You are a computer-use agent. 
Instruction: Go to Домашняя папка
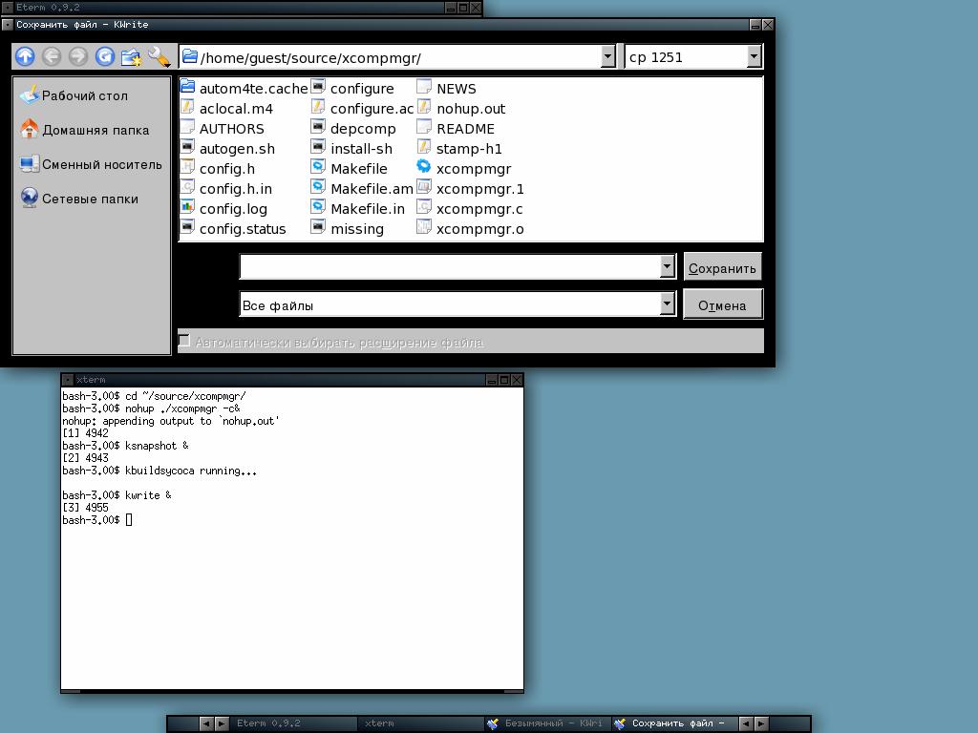95,130
